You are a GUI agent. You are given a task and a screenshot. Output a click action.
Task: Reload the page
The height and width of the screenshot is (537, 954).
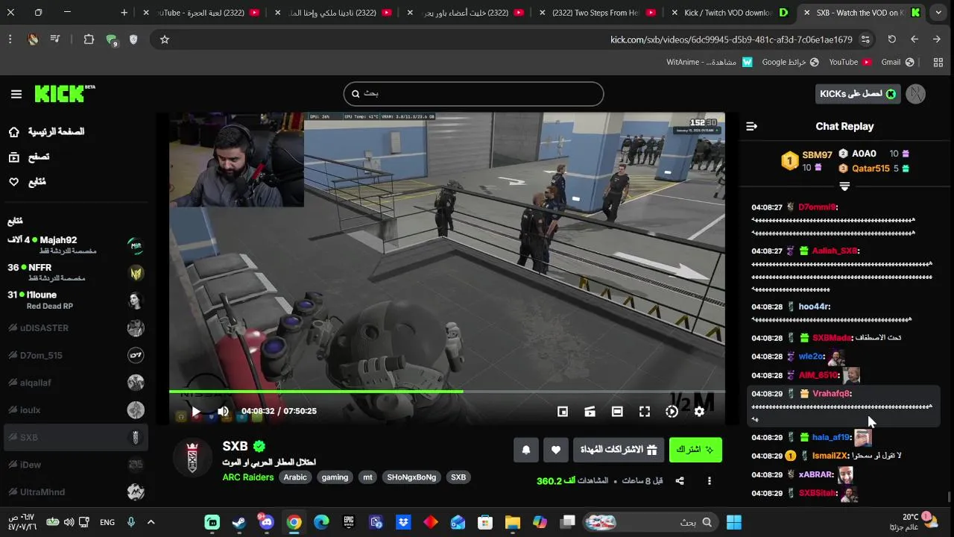[891, 40]
